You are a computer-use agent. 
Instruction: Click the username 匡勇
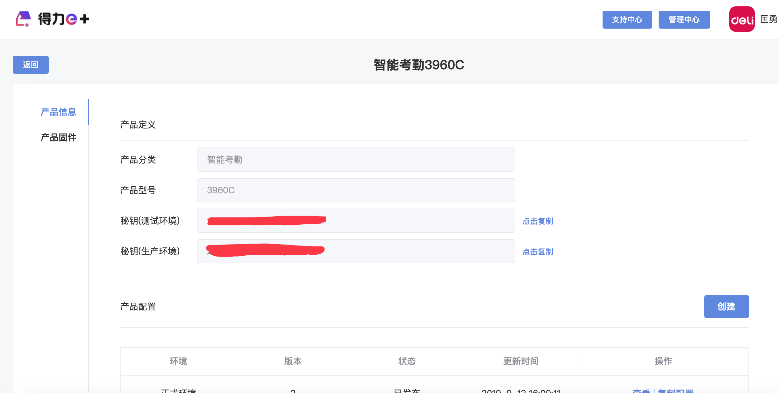point(768,19)
